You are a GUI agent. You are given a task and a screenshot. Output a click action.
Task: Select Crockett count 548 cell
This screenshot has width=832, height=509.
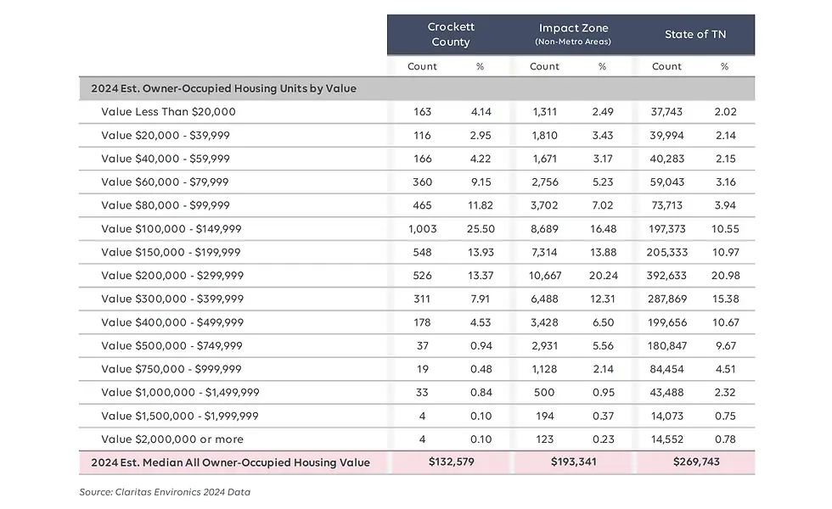pos(423,253)
